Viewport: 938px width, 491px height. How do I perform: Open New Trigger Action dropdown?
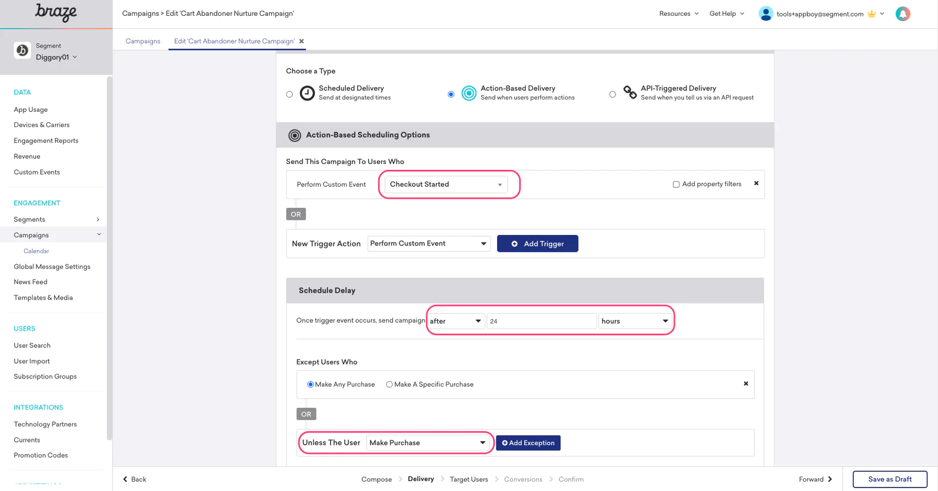click(x=429, y=244)
